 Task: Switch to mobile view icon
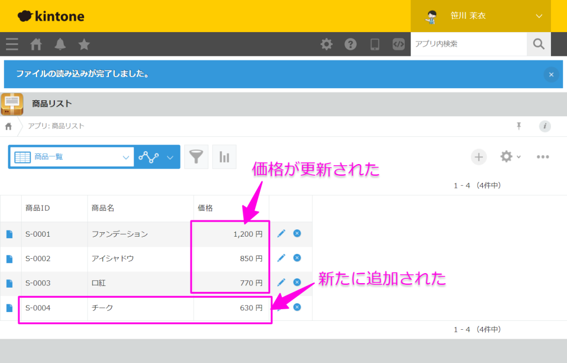tap(375, 44)
